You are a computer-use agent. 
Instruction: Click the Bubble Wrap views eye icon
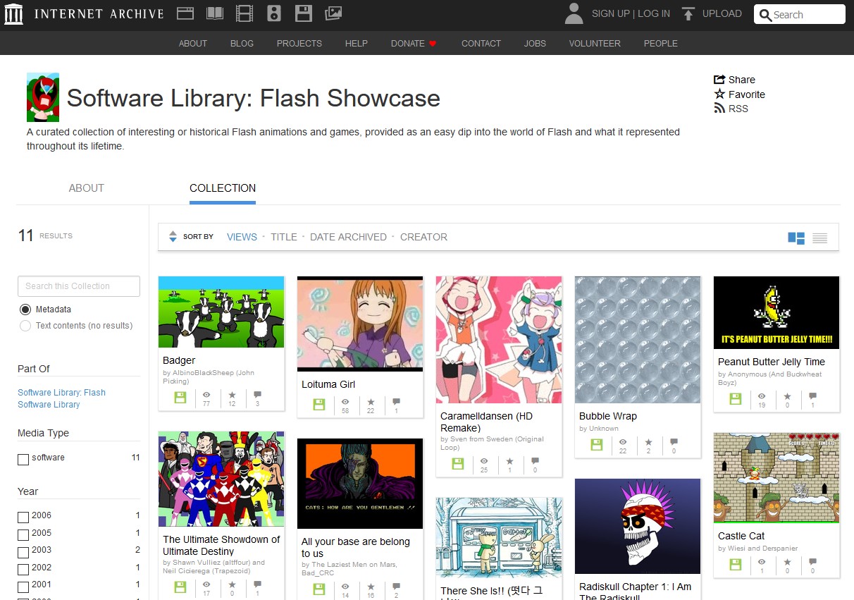623,442
